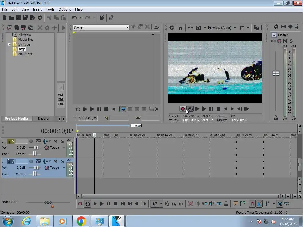Viewport: 303px width, 227px height.
Task: Click the red Delete X in the timeline toolbar
Action: (190, 204)
